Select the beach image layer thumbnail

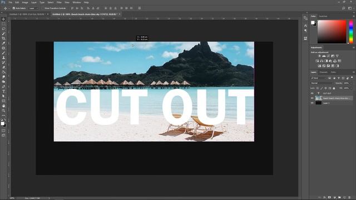(319, 98)
